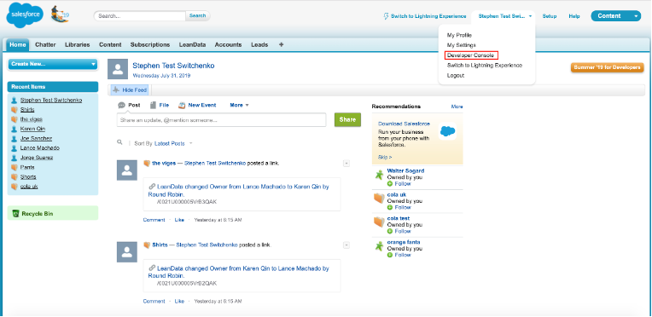This screenshot has height=317, width=652.
Task: Open the LeanData tab
Action: [x=193, y=45]
